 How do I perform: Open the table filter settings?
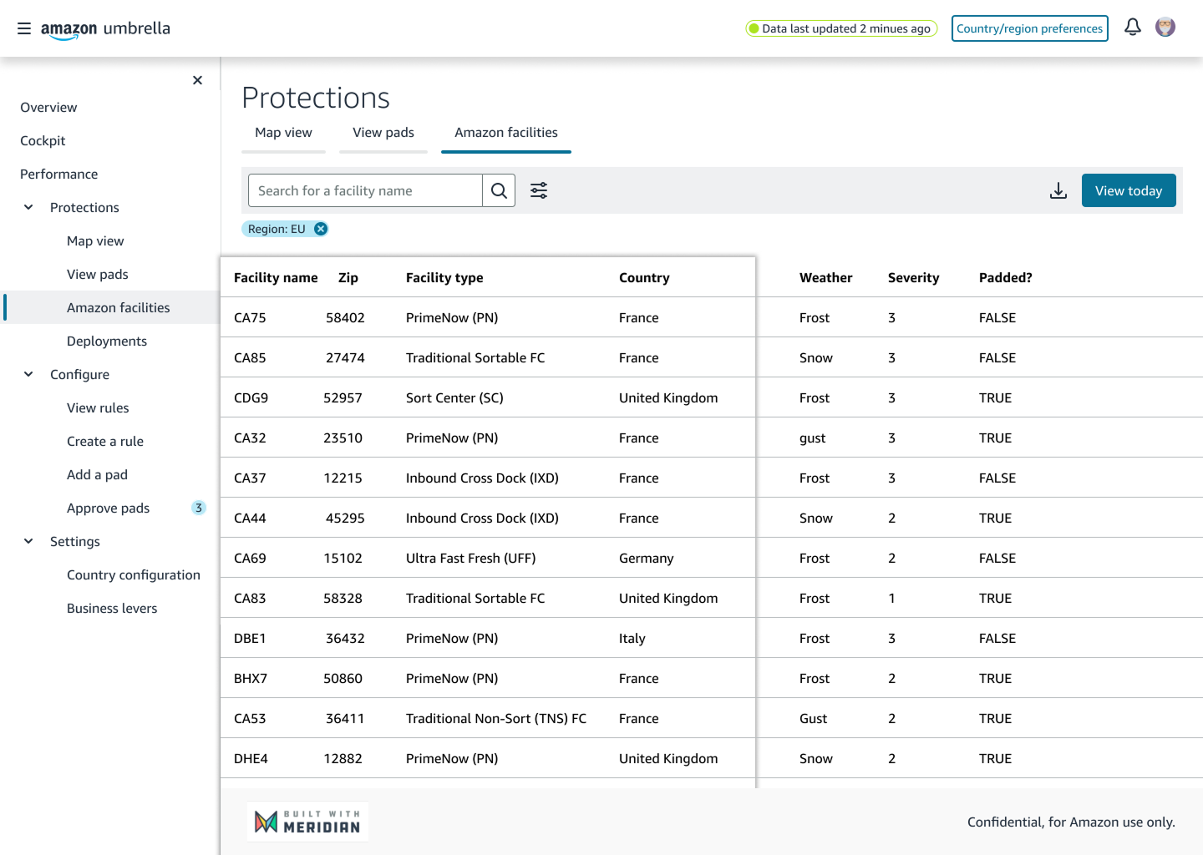click(x=539, y=190)
